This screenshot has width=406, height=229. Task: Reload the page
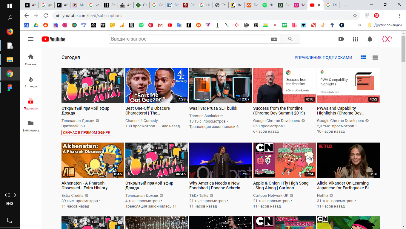46,16
